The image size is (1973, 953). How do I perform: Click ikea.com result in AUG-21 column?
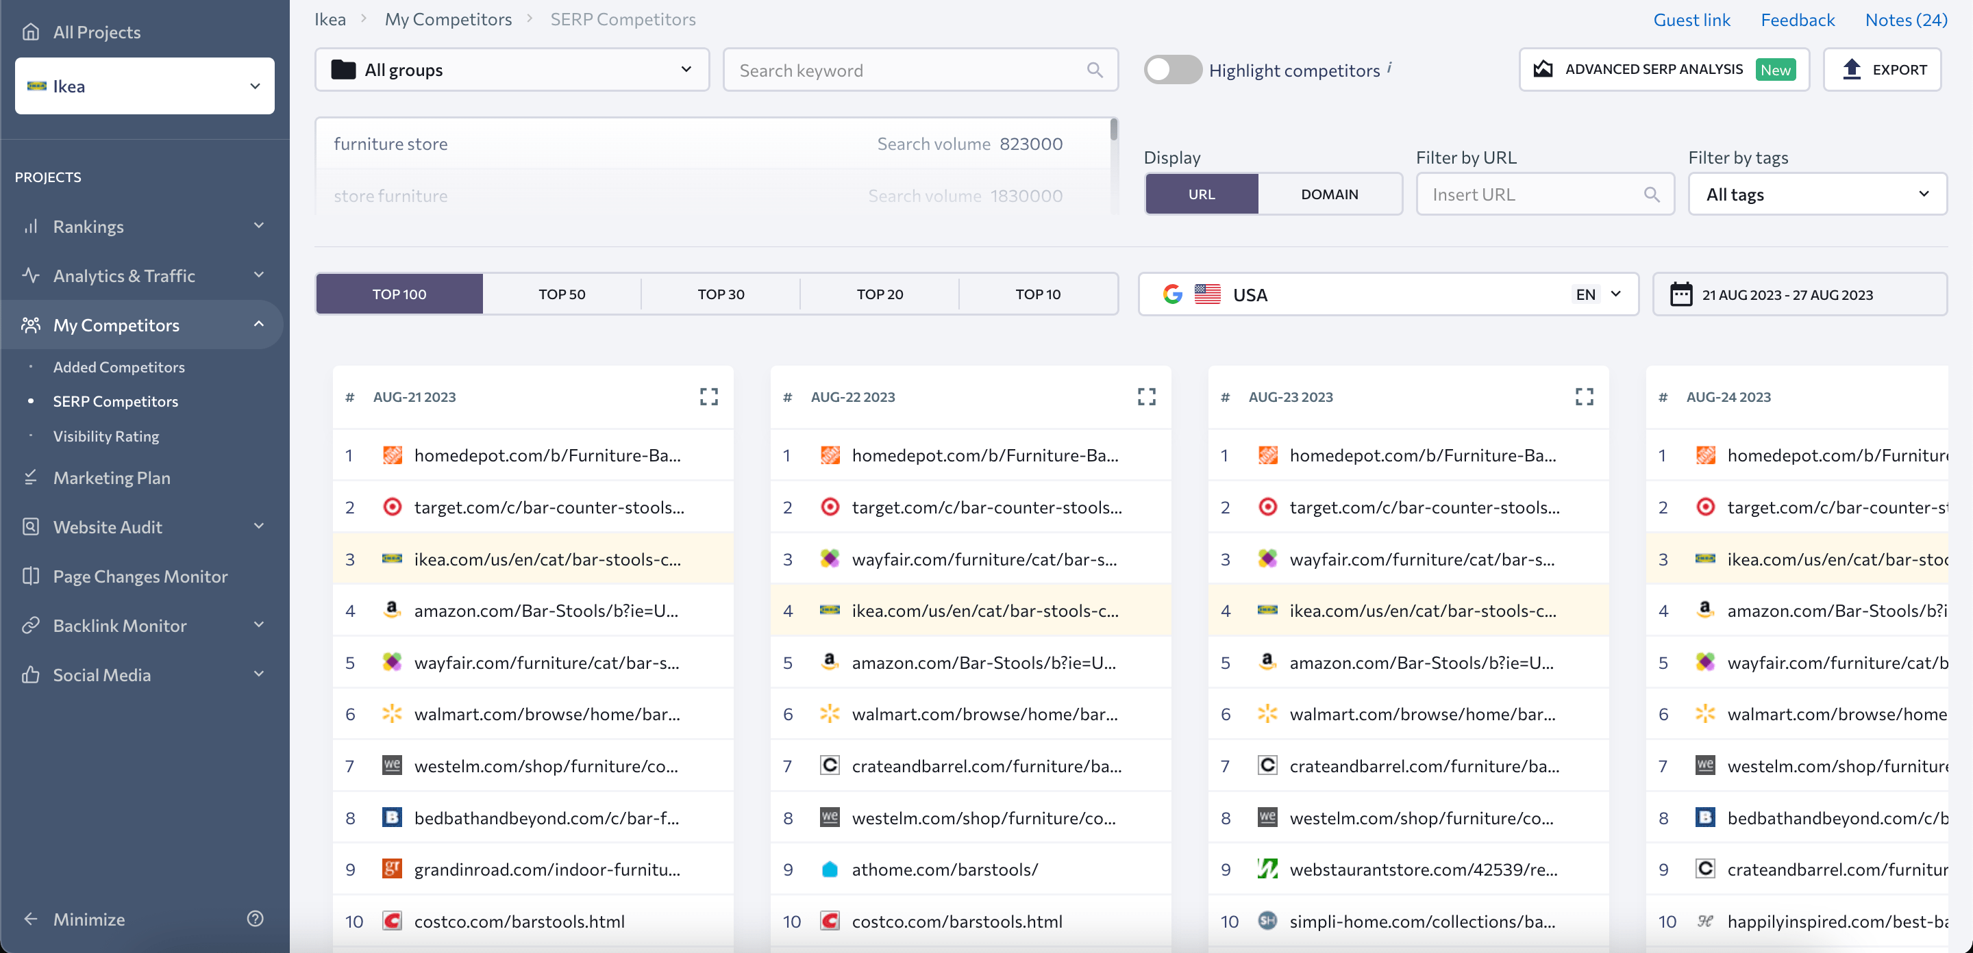532,559
